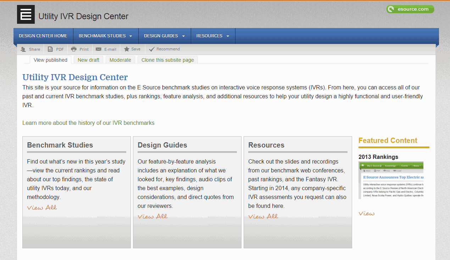This screenshot has width=450, height=260.
Task: Open the esource.com green button
Action: pos(410,9)
